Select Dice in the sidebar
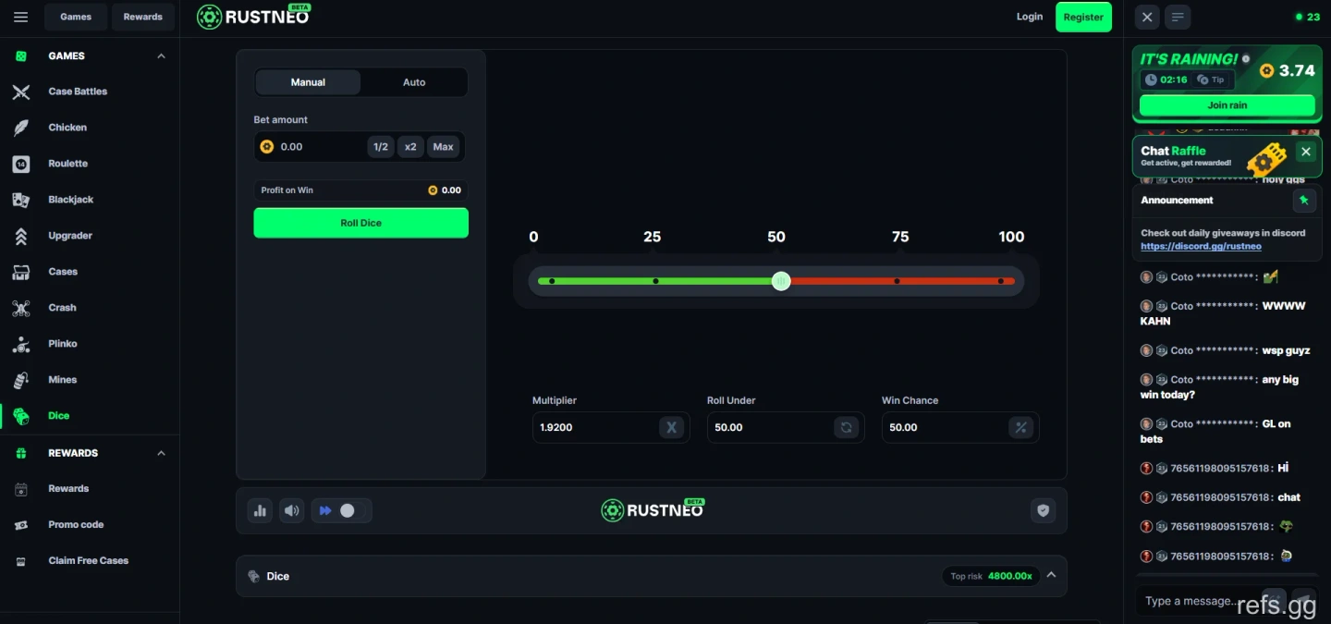 [59, 416]
